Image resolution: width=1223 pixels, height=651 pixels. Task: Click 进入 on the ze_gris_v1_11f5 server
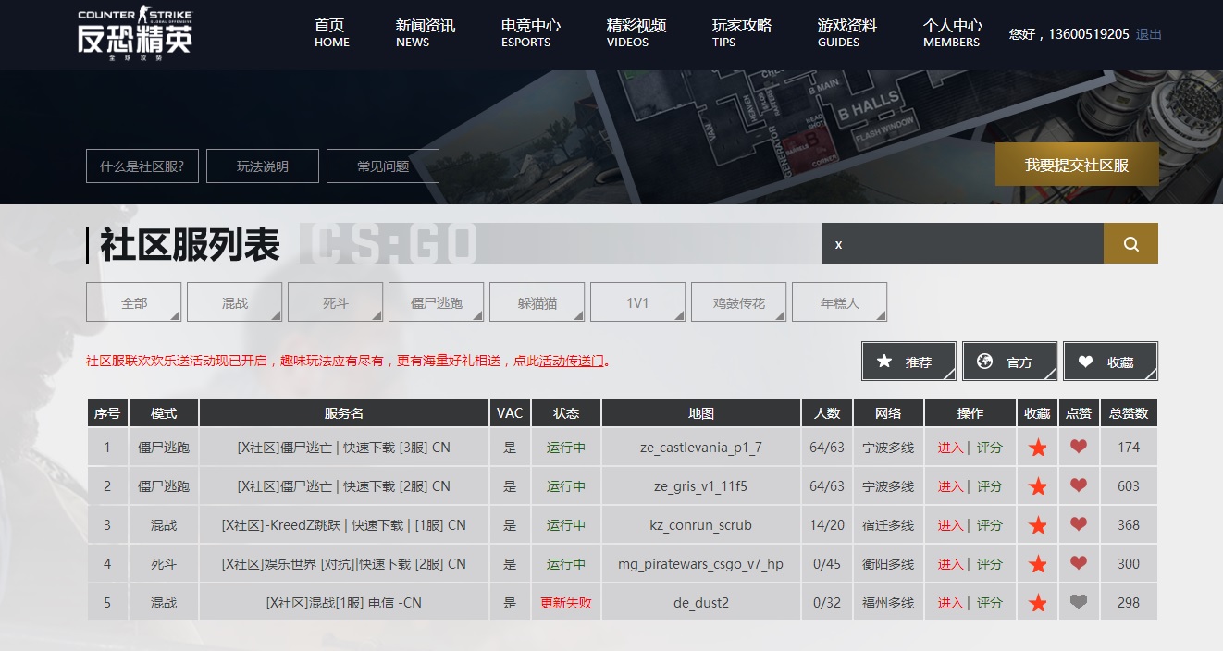pos(949,485)
